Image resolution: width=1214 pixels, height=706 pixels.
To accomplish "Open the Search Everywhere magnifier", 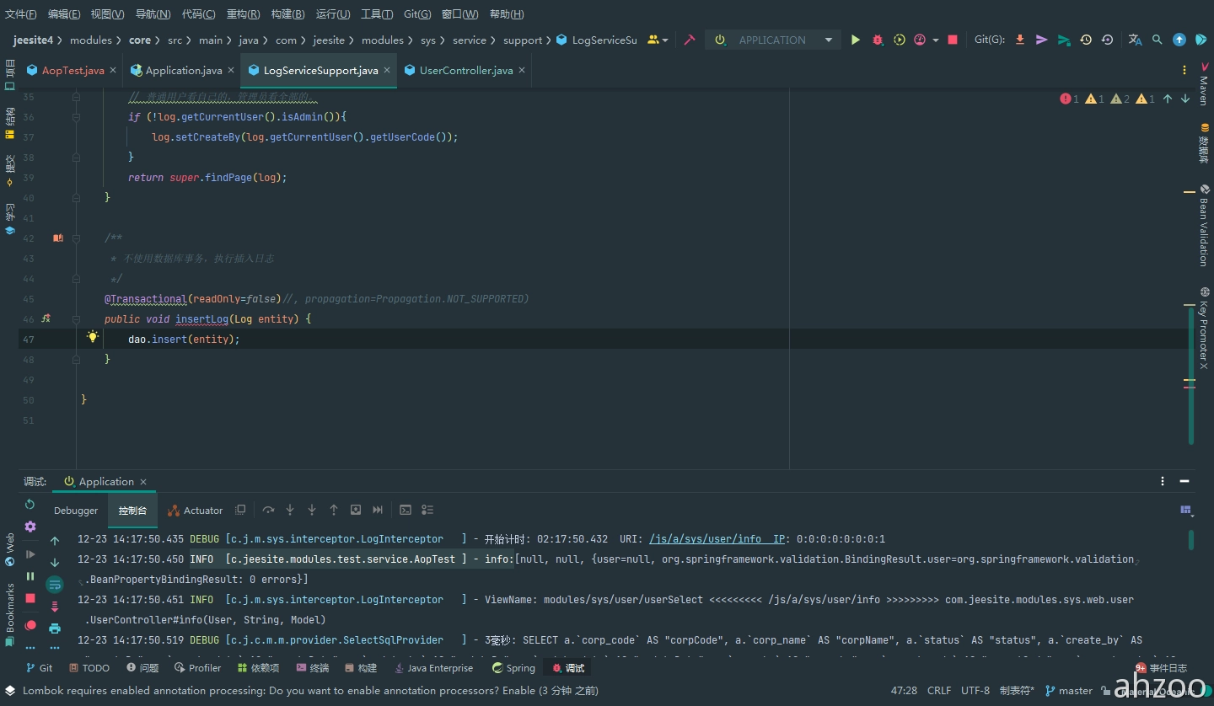I will pyautogui.click(x=1158, y=40).
